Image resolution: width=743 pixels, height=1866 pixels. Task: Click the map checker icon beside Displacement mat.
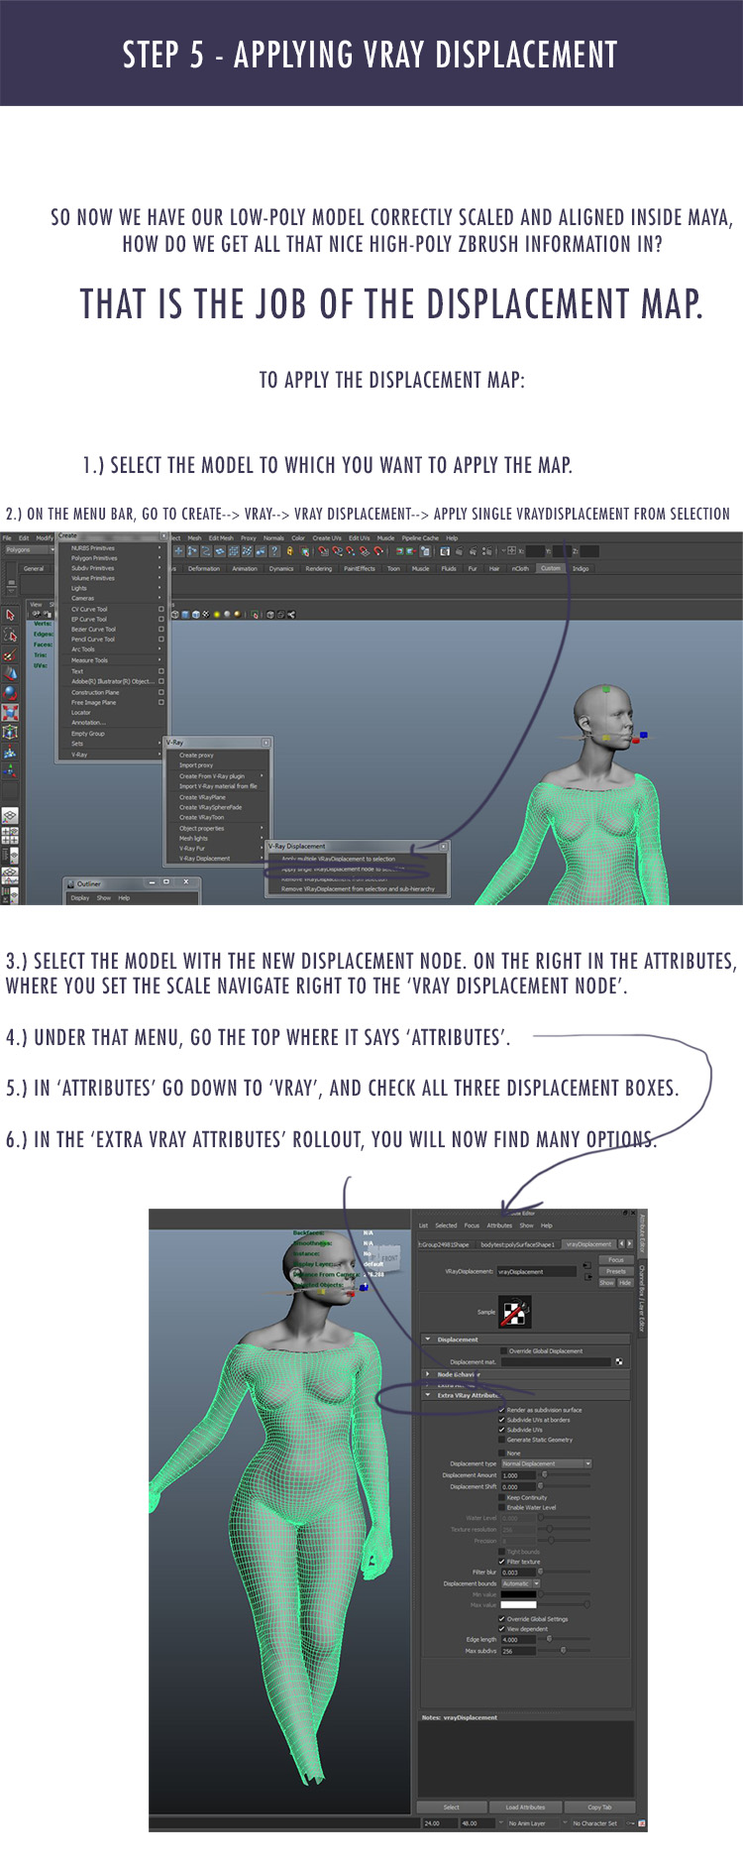click(619, 1361)
